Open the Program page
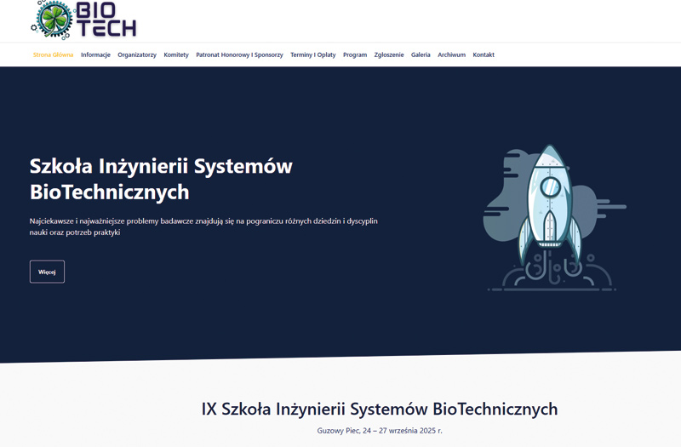 355,54
